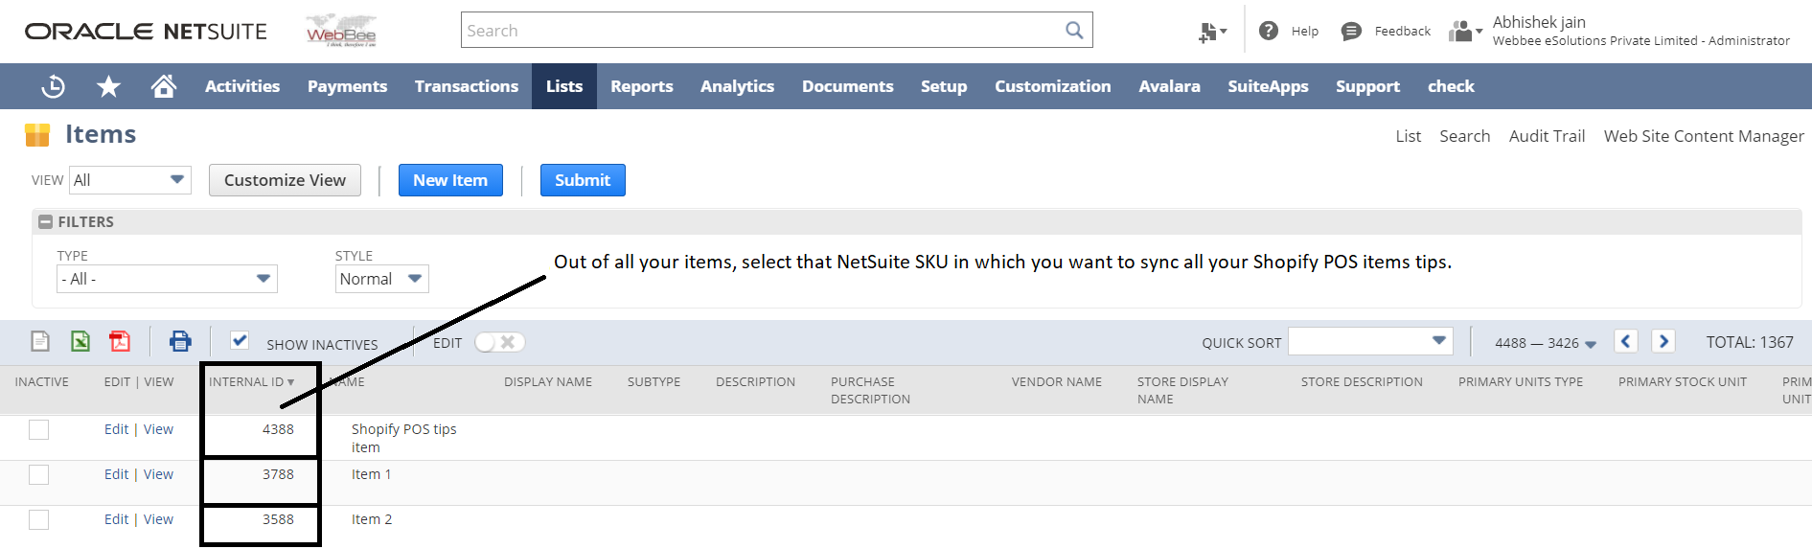Export the list to Excel icon
This screenshot has width=1812, height=549.
(x=80, y=341)
